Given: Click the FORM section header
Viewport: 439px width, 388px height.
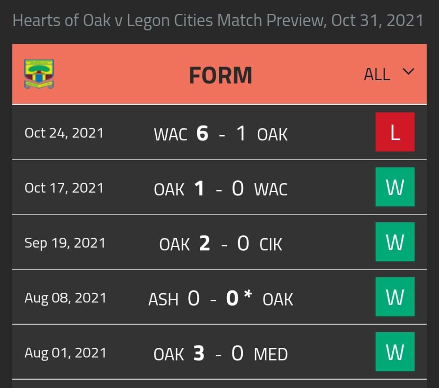Looking at the screenshot, I should (x=221, y=75).
